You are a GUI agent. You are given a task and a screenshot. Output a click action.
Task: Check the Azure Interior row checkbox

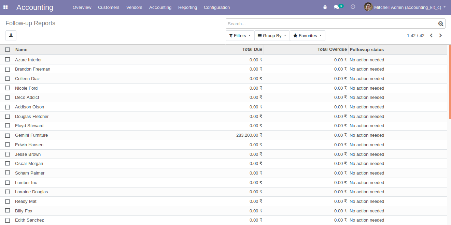[8, 60]
